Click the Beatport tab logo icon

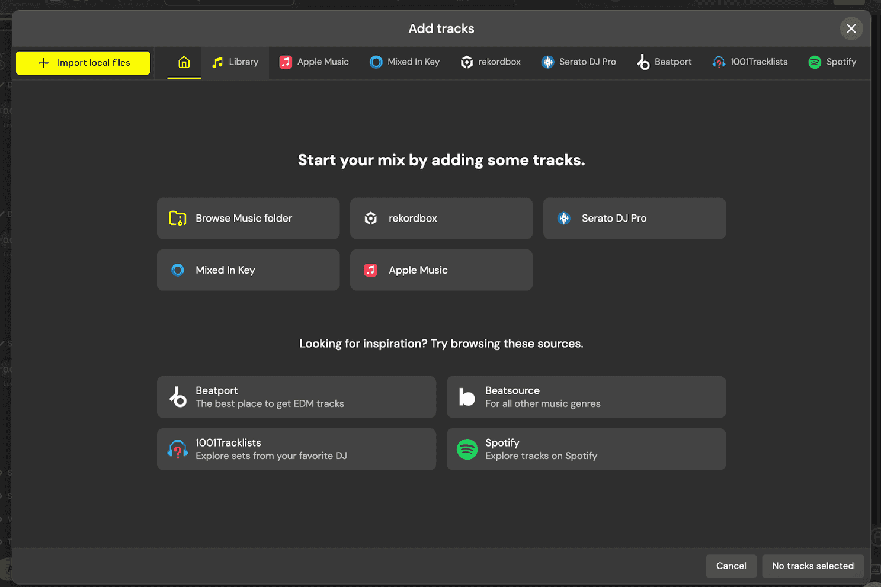[643, 62]
